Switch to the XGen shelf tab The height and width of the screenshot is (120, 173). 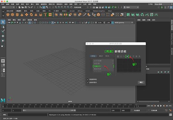point(110,11)
